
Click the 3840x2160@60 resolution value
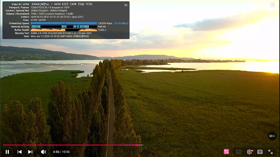49,11
